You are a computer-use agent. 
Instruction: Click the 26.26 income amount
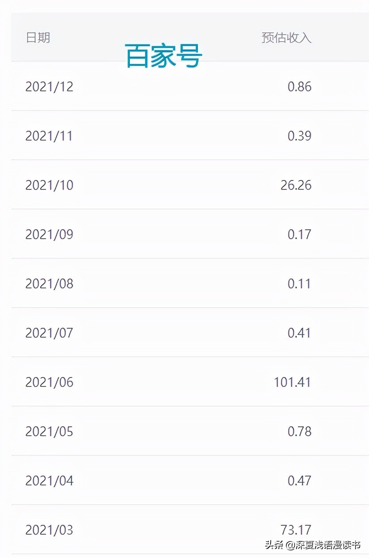[x=296, y=185]
